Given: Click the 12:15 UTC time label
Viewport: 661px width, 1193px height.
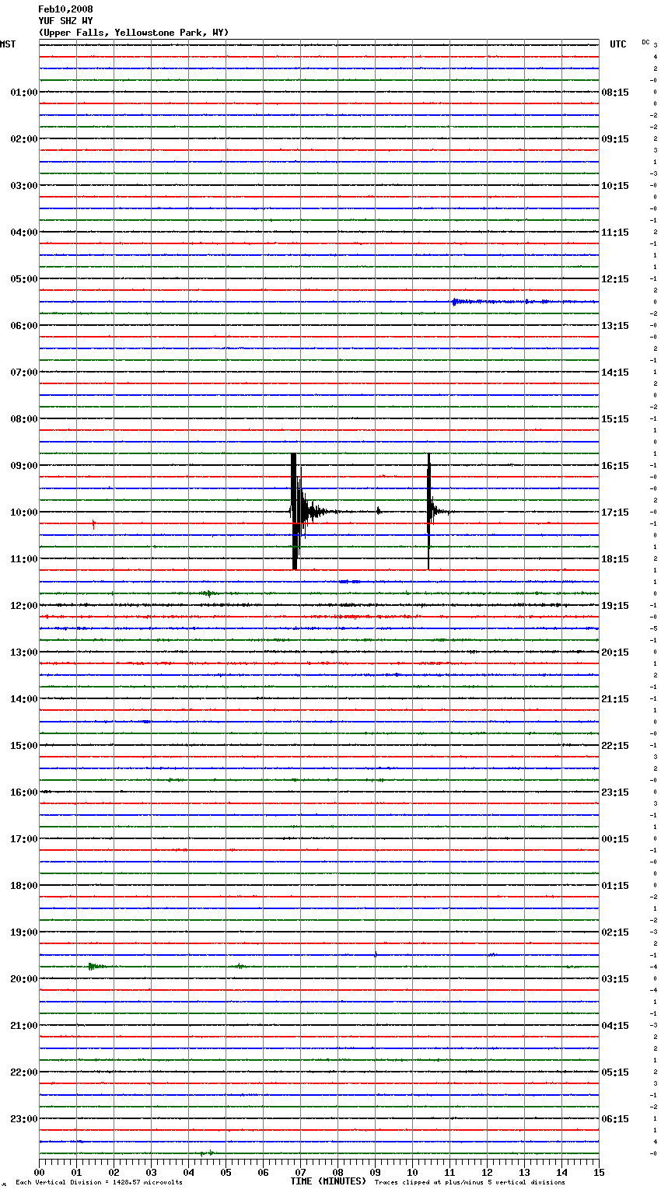Looking at the screenshot, I should click(x=615, y=279).
